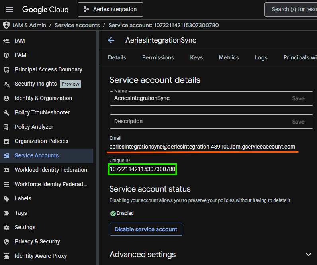This screenshot has width=317, height=265.
Task: Open Identity-Aware Proxy page
Action: tap(41, 256)
